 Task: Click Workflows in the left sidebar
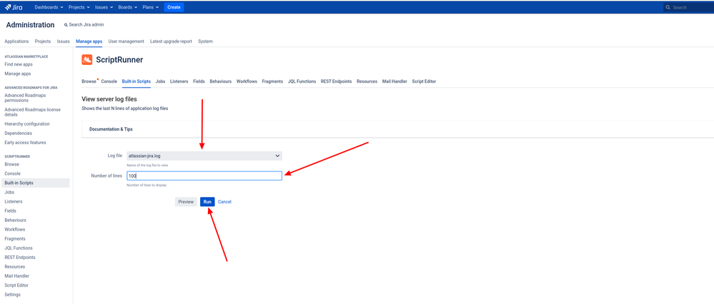(15, 230)
